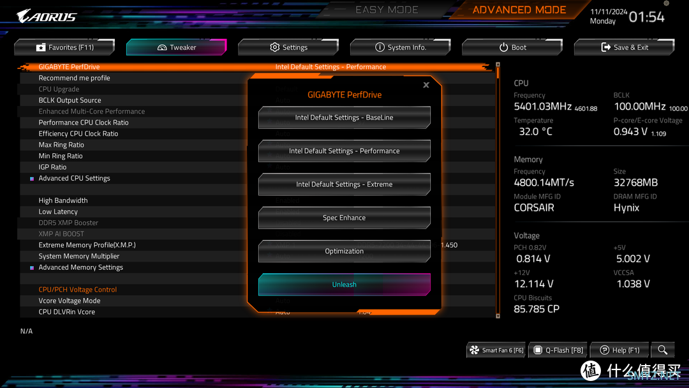Screen dimensions: 689x388
Task: Open Help (F1)
Action: (x=619, y=350)
